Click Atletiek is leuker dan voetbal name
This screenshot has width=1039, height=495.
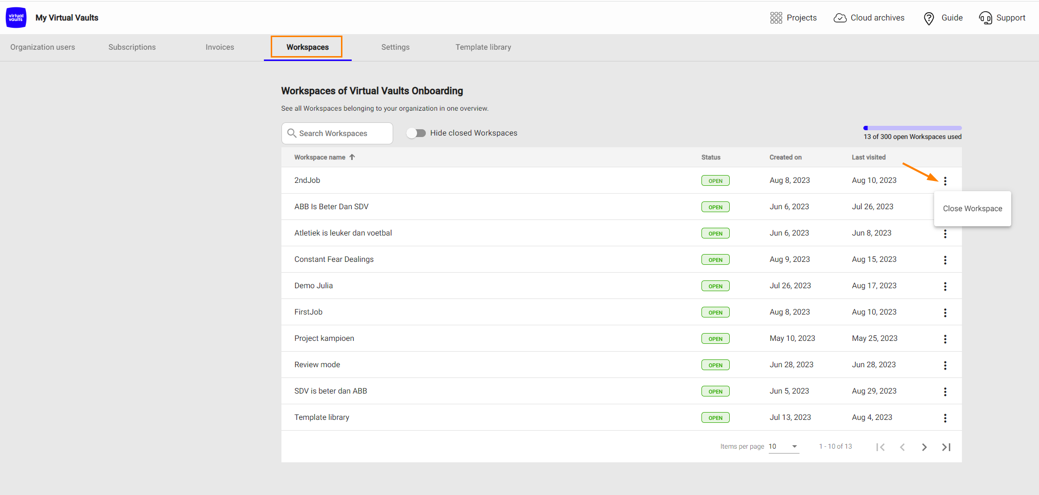coord(343,233)
